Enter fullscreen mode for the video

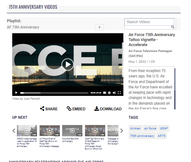119,93
